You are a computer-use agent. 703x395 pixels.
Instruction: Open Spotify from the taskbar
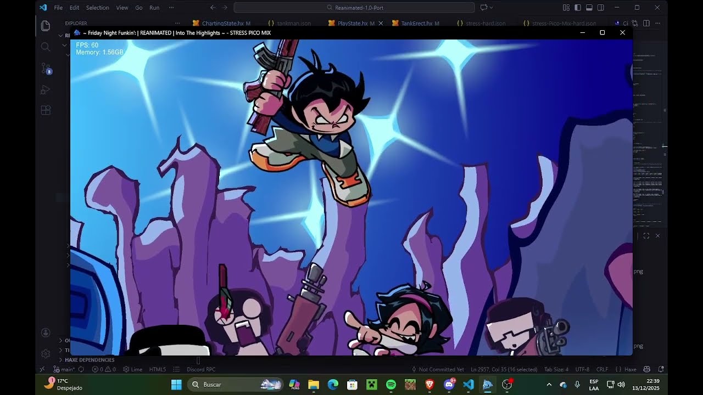(391, 385)
